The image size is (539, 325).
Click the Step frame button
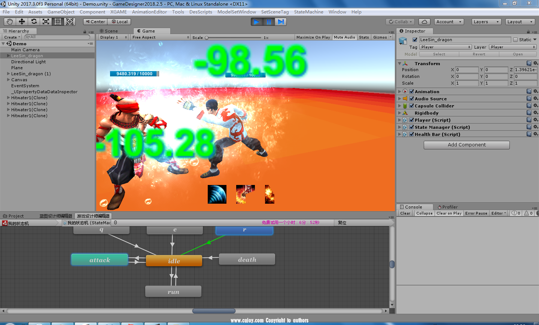point(281,22)
